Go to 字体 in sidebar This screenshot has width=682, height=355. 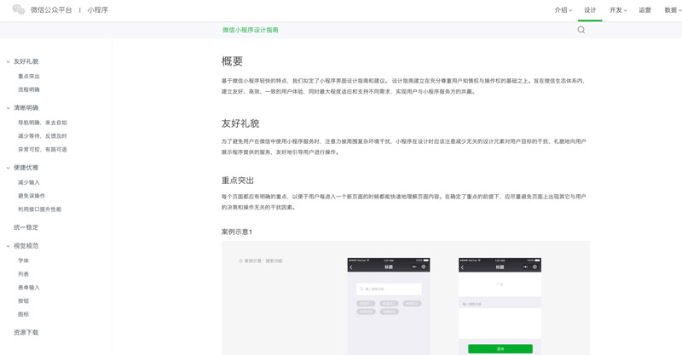(x=24, y=261)
